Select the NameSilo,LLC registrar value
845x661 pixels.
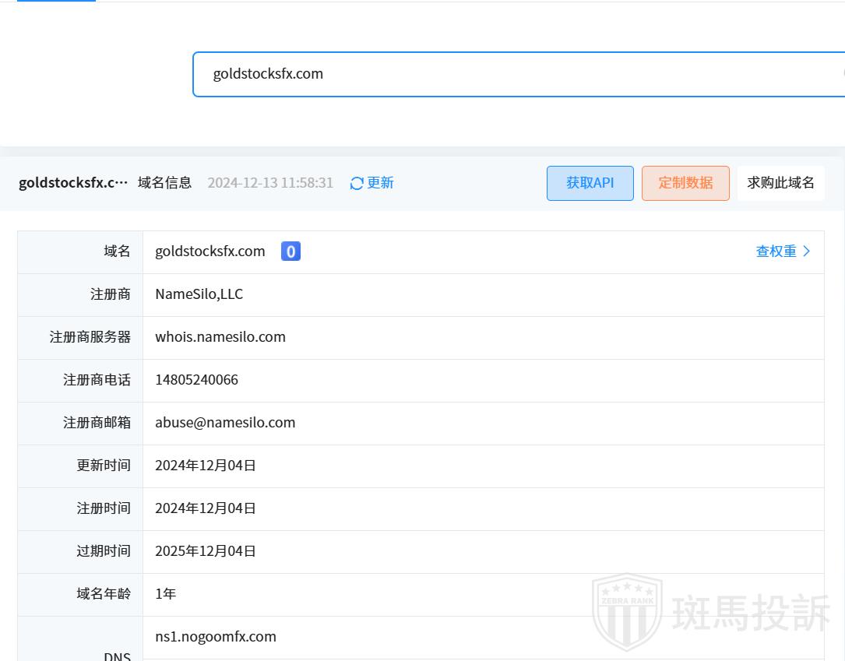tap(199, 294)
